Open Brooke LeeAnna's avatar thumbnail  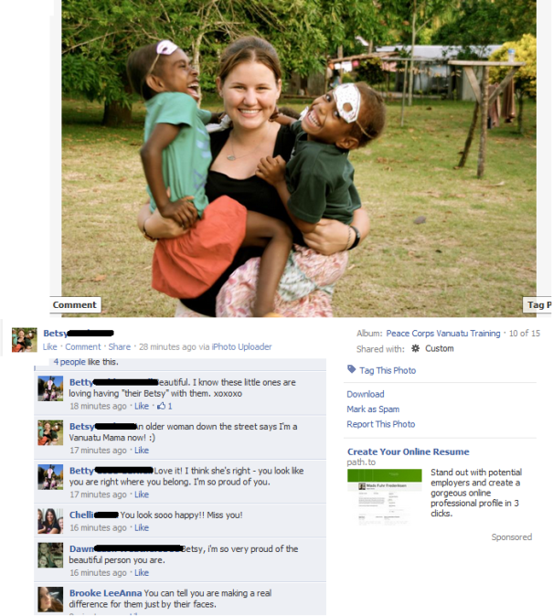[x=50, y=600]
